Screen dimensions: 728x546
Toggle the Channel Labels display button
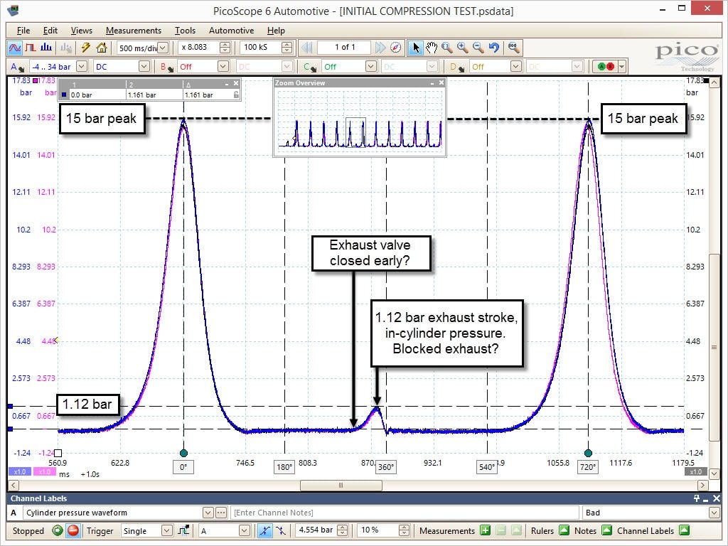click(684, 530)
